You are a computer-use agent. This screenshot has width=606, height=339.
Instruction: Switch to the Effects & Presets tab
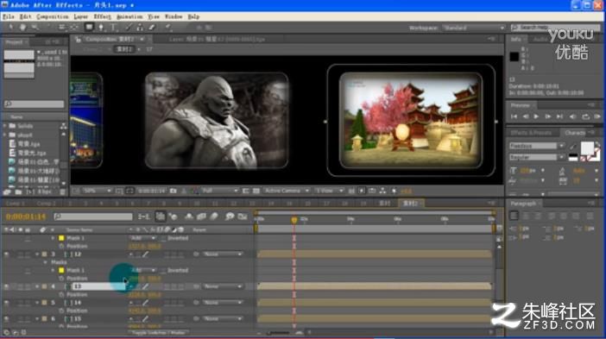coord(531,133)
